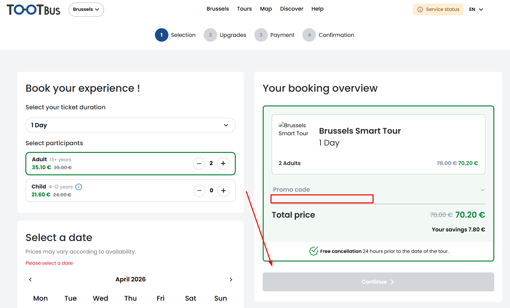Expand the 1 Day ticket duration dropdown

pos(131,125)
